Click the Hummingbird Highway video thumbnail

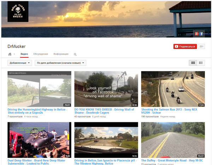click(39, 89)
